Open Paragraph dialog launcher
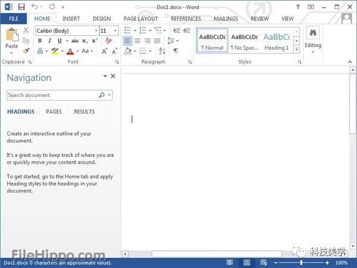This screenshot has width=357, height=268. [x=190, y=62]
